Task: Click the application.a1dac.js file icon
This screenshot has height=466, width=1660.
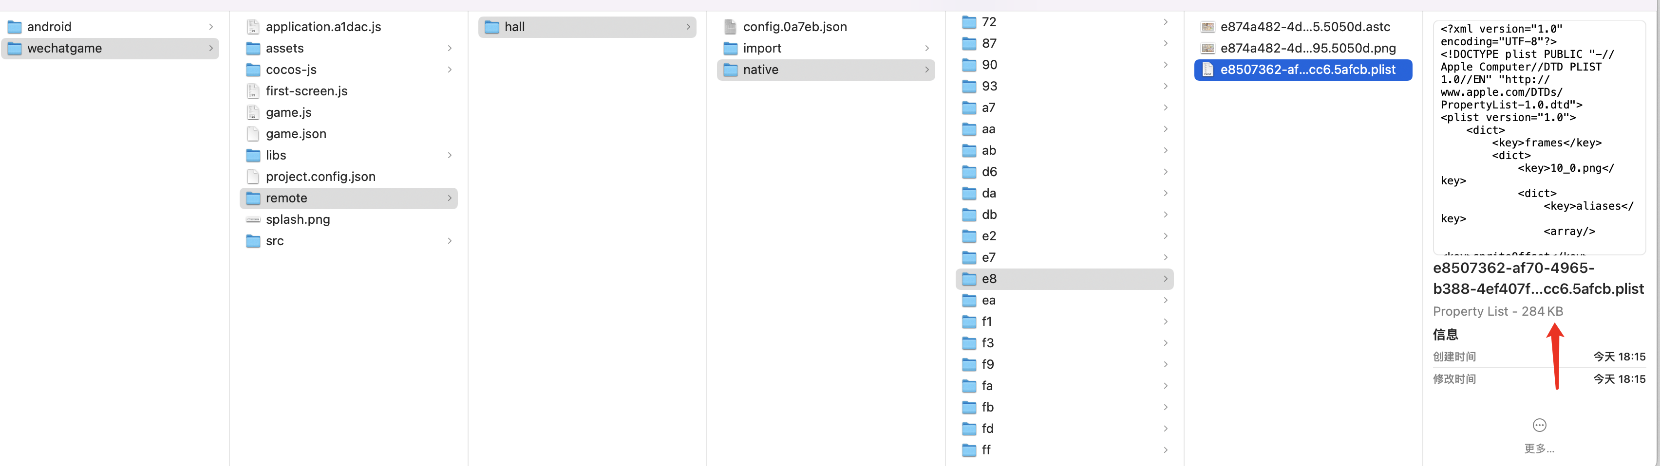Action: 253,27
